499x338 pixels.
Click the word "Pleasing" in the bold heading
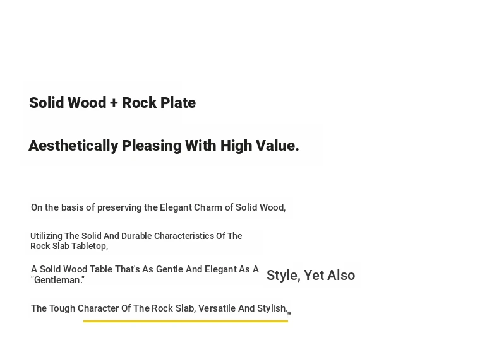[x=152, y=146]
